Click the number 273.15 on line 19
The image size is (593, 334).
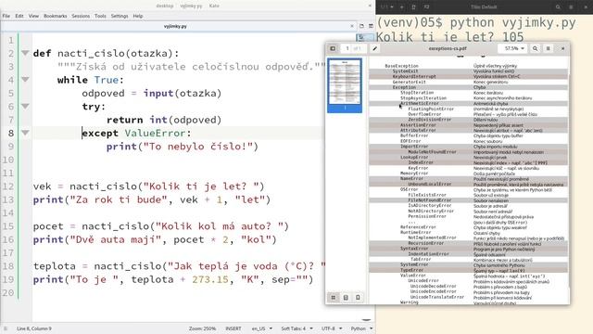click(x=210, y=279)
